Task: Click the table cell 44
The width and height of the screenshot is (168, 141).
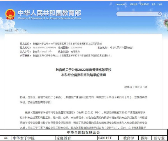Action: [6, 138]
